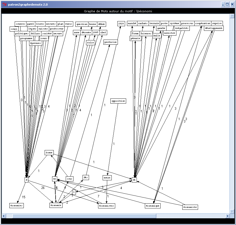Maximize the patron2graphedemots window
The height and width of the screenshot is (225, 236).
(227, 5)
